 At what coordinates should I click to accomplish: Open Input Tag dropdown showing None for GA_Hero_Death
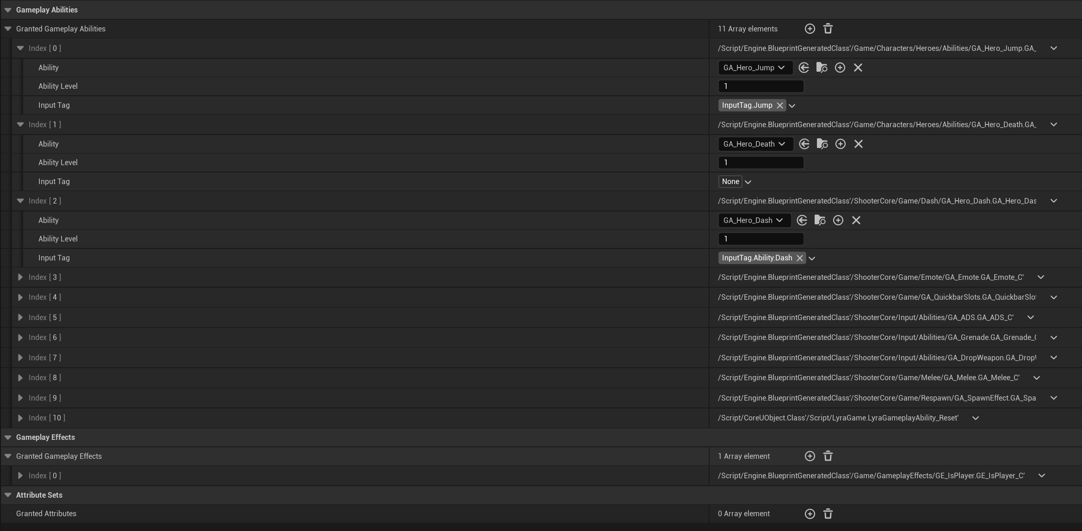pyautogui.click(x=748, y=181)
